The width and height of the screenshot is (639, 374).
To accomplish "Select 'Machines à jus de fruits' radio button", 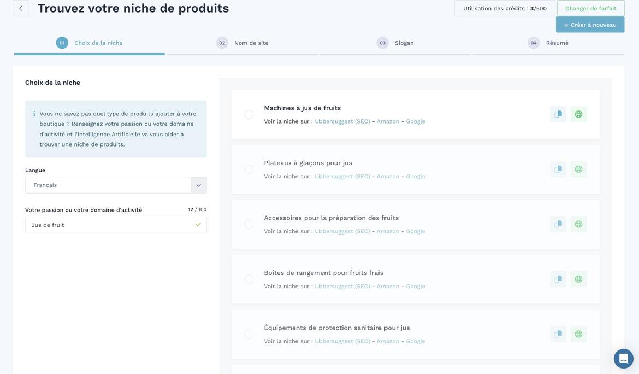I will [x=248, y=115].
